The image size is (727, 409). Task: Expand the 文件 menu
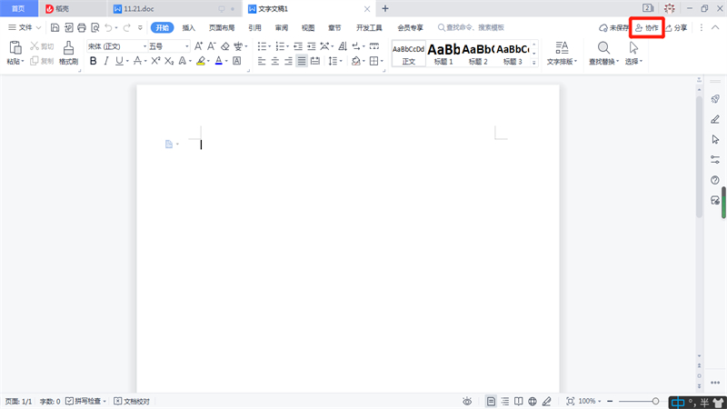pyautogui.click(x=25, y=28)
